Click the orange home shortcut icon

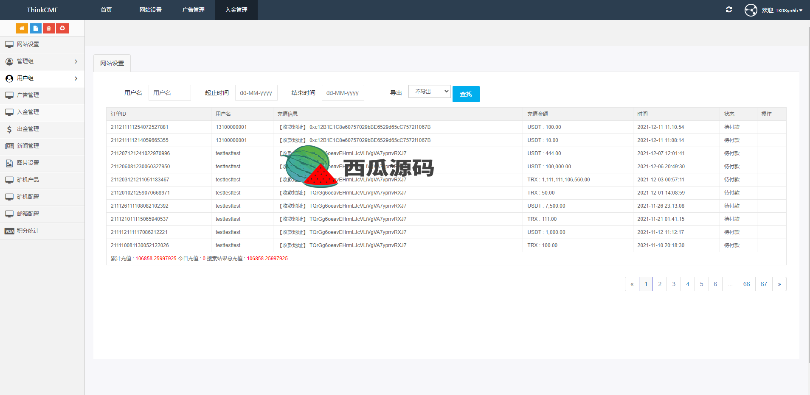pos(22,28)
